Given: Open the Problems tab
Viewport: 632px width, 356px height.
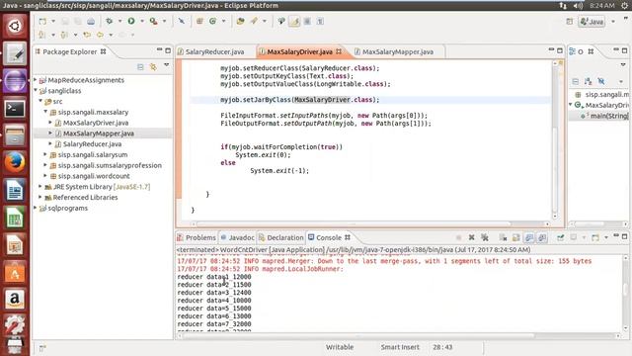Looking at the screenshot, I should (197, 237).
